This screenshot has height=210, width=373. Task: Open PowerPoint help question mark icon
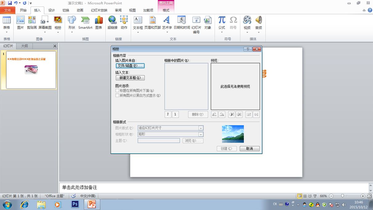(x=370, y=10)
